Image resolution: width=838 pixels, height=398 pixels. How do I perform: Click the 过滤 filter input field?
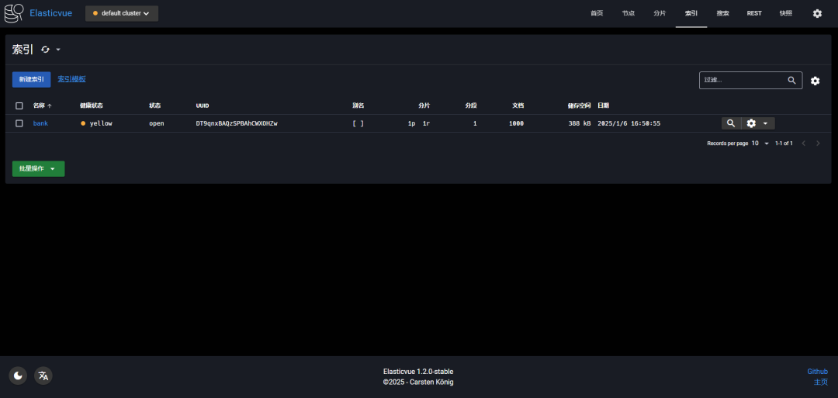[x=741, y=80]
